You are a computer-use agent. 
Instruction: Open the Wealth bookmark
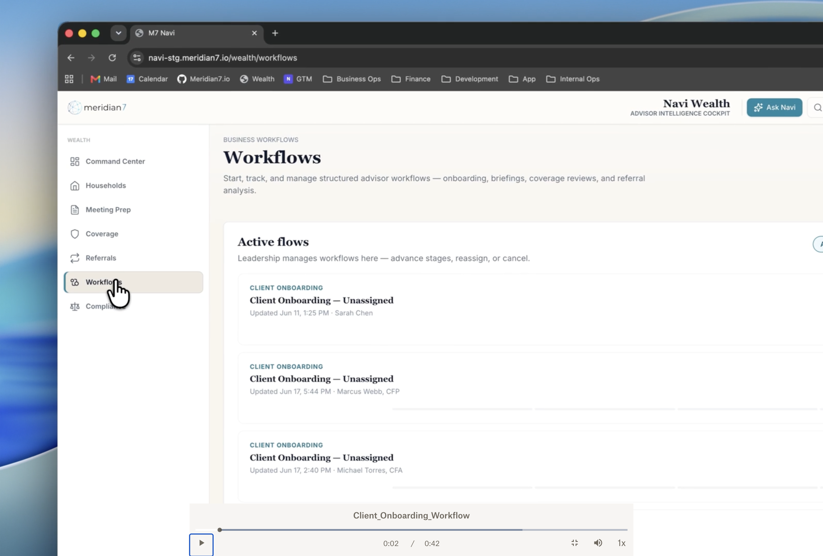[257, 79]
